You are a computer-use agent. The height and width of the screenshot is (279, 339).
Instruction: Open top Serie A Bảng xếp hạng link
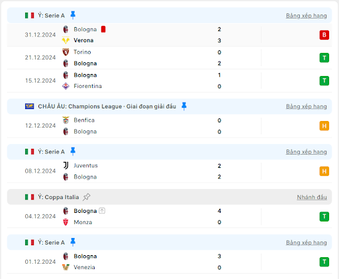(x=307, y=16)
